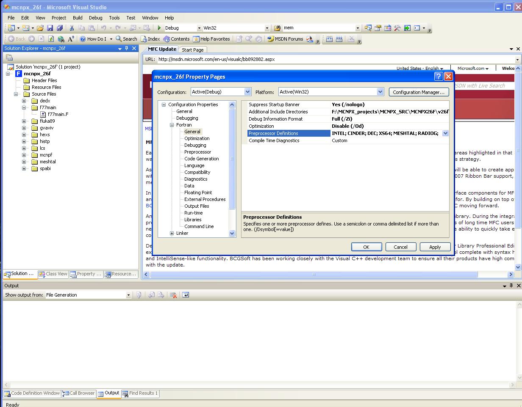Open the Project menu

[59, 18]
